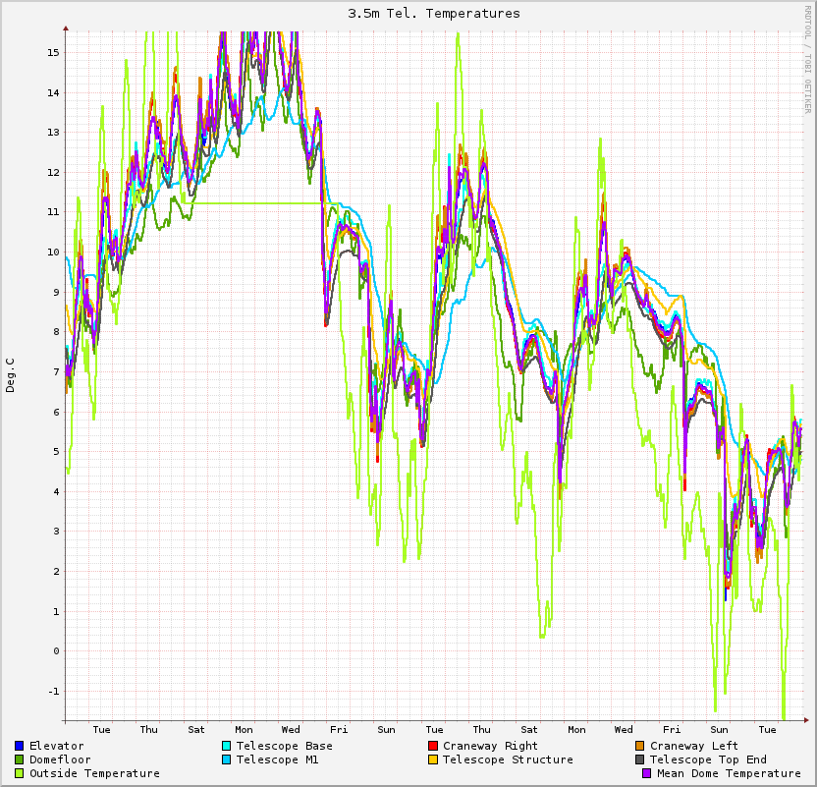Screen dimensions: 817x787
Task: Click the red Craneway Right swatch
Action: point(433,746)
